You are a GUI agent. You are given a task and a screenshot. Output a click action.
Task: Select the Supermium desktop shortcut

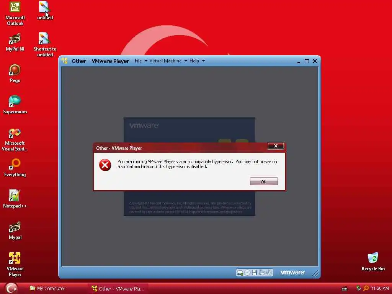tap(15, 105)
